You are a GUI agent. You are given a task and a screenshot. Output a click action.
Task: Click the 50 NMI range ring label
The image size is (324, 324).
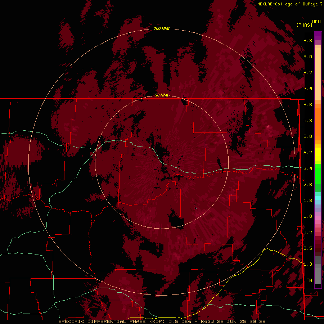pos(162,95)
